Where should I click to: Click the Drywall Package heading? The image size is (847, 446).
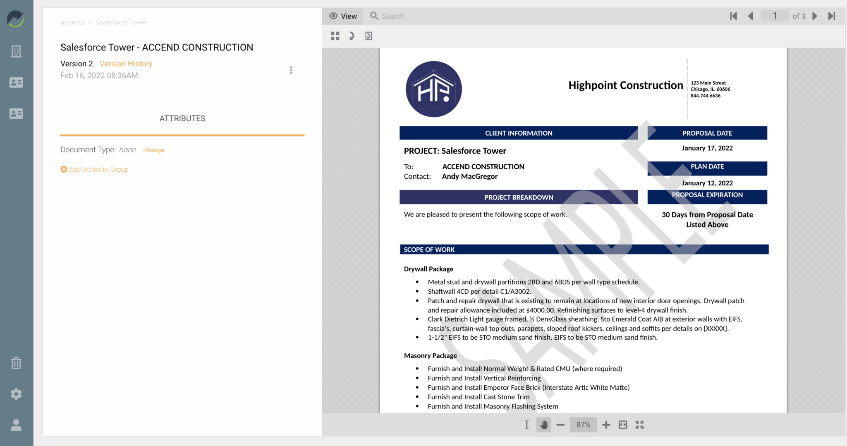click(428, 269)
